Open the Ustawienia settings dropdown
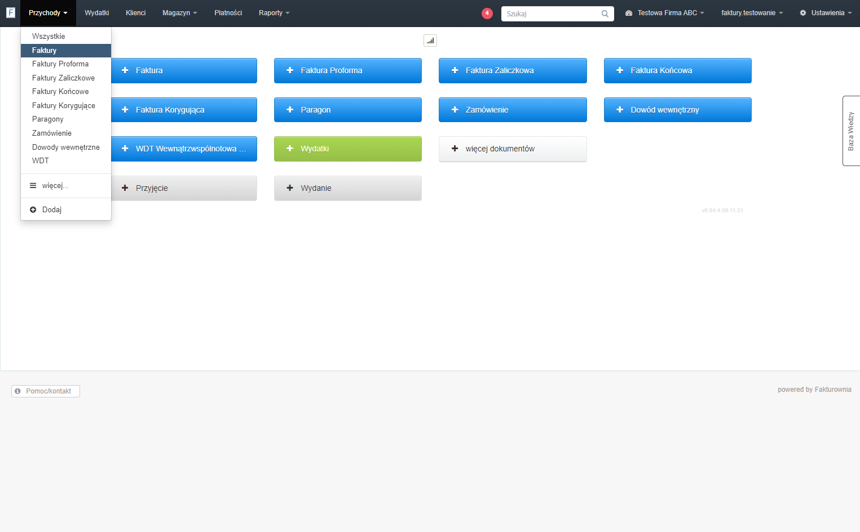 826,13
